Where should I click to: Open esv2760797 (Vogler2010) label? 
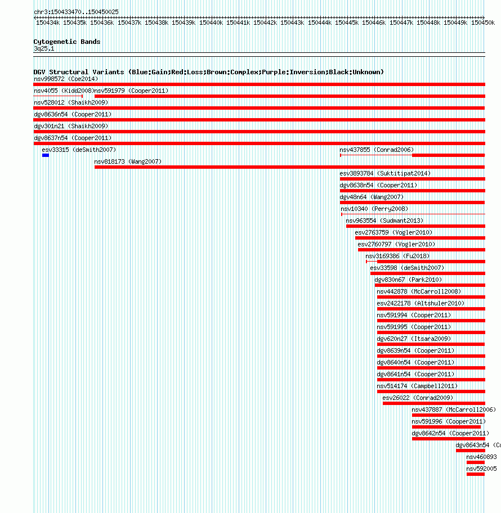click(396, 244)
